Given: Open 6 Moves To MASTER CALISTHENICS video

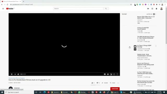Looking at the screenshot, I should click(x=143, y=28).
